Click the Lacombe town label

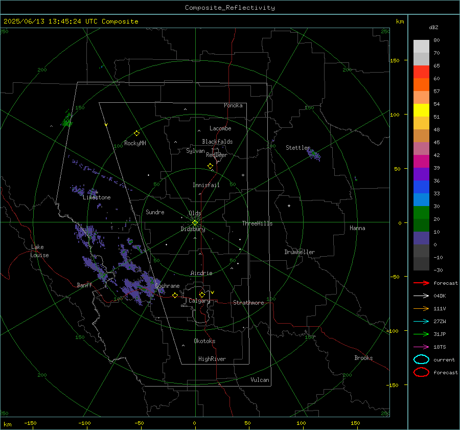(x=220, y=128)
